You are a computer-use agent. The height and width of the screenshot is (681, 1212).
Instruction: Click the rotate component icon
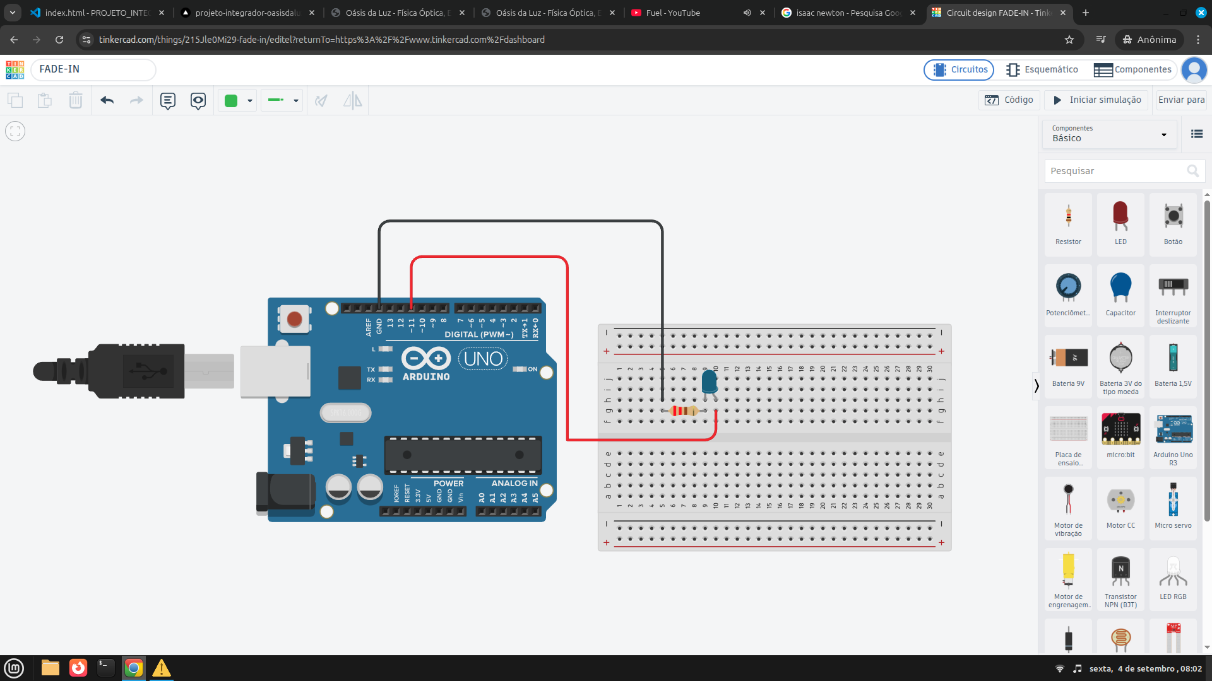(321, 100)
